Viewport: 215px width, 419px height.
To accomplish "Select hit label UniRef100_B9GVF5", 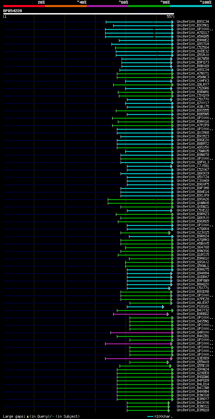I will (x=193, y=185).
